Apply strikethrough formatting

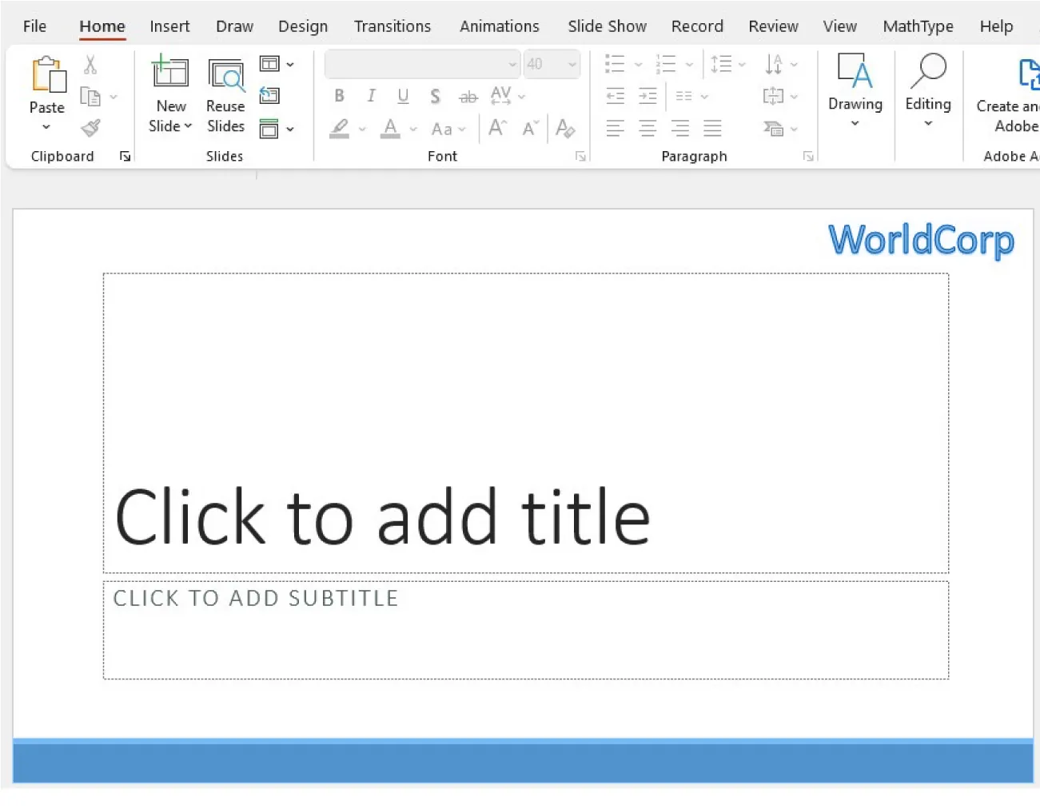[x=468, y=96]
